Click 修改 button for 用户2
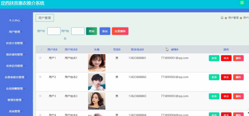The width and height of the screenshot is (249, 116). [226, 77]
